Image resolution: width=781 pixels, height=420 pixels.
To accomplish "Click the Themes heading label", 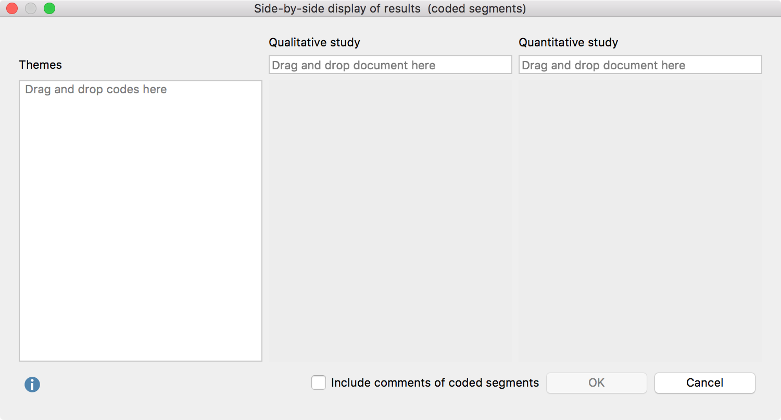I will [41, 65].
